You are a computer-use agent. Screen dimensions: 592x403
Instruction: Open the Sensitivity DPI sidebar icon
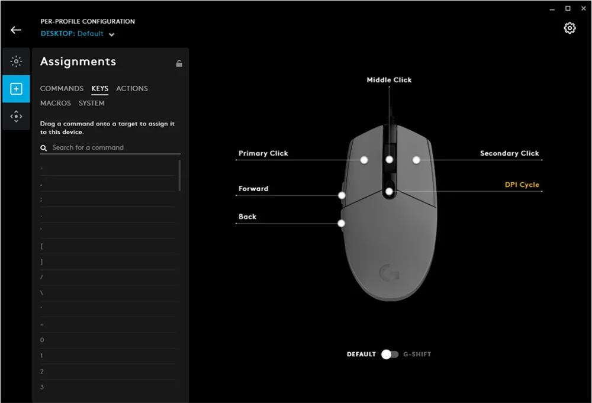pos(16,117)
